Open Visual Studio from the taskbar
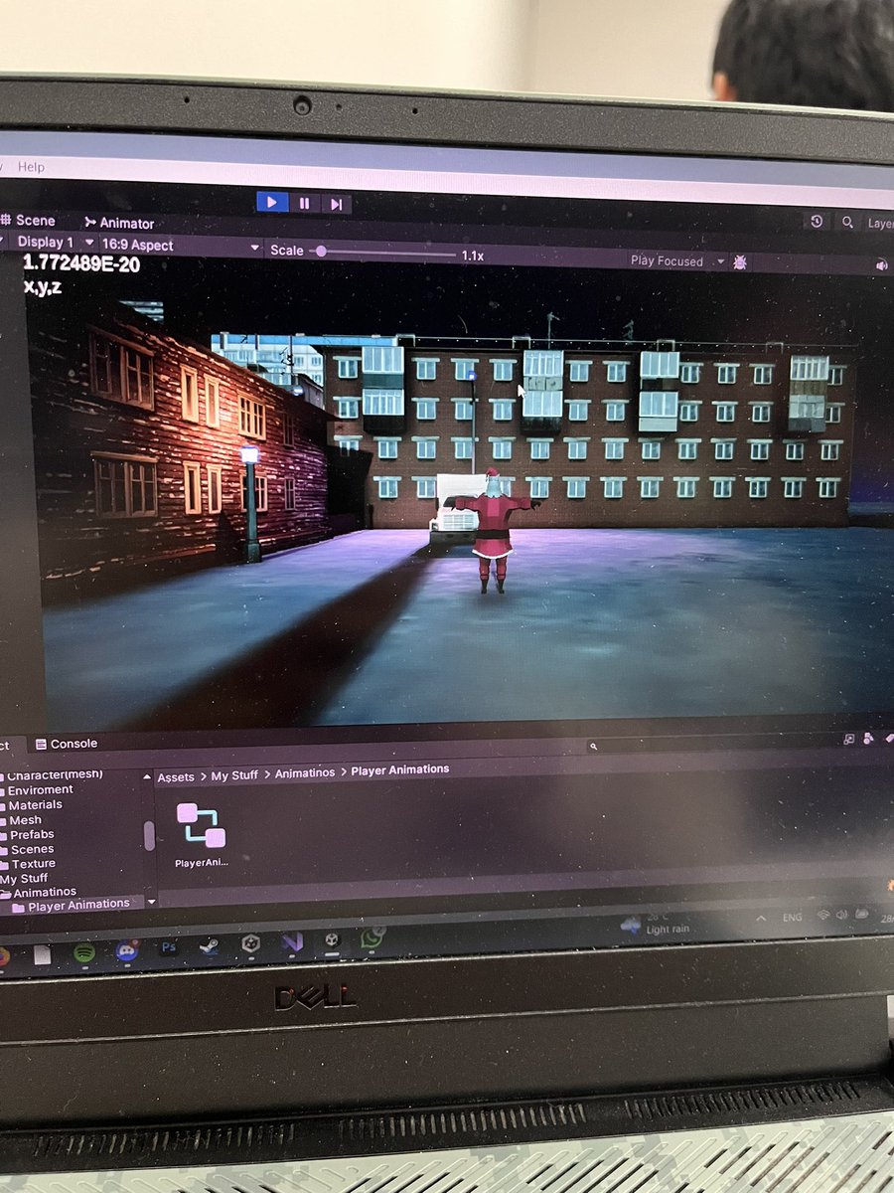The height and width of the screenshot is (1193, 894). click(x=291, y=940)
